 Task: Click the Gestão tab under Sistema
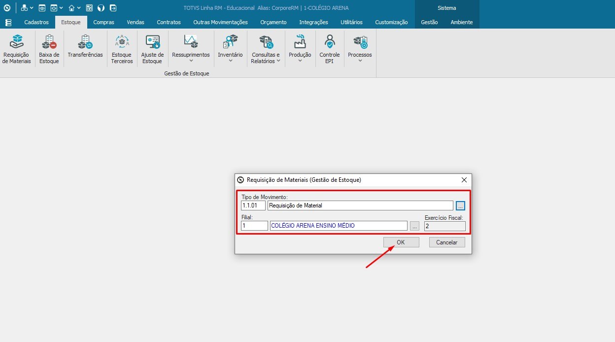(x=429, y=22)
